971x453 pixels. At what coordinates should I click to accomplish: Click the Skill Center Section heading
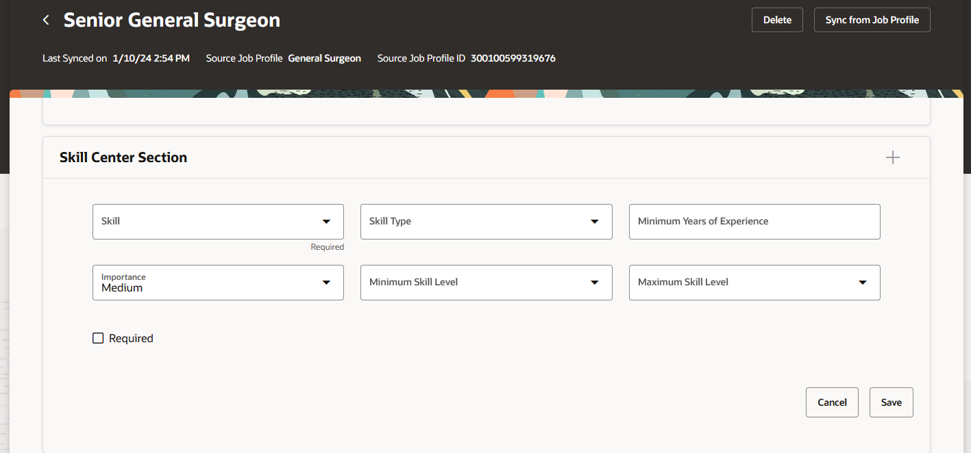click(x=123, y=157)
